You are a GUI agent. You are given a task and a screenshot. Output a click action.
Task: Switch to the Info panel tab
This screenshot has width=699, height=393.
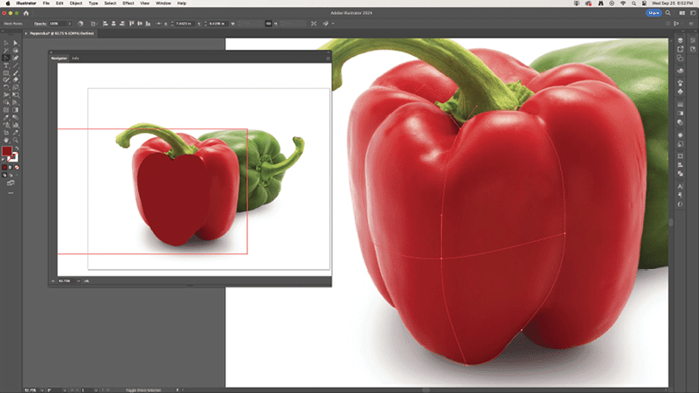(75, 59)
